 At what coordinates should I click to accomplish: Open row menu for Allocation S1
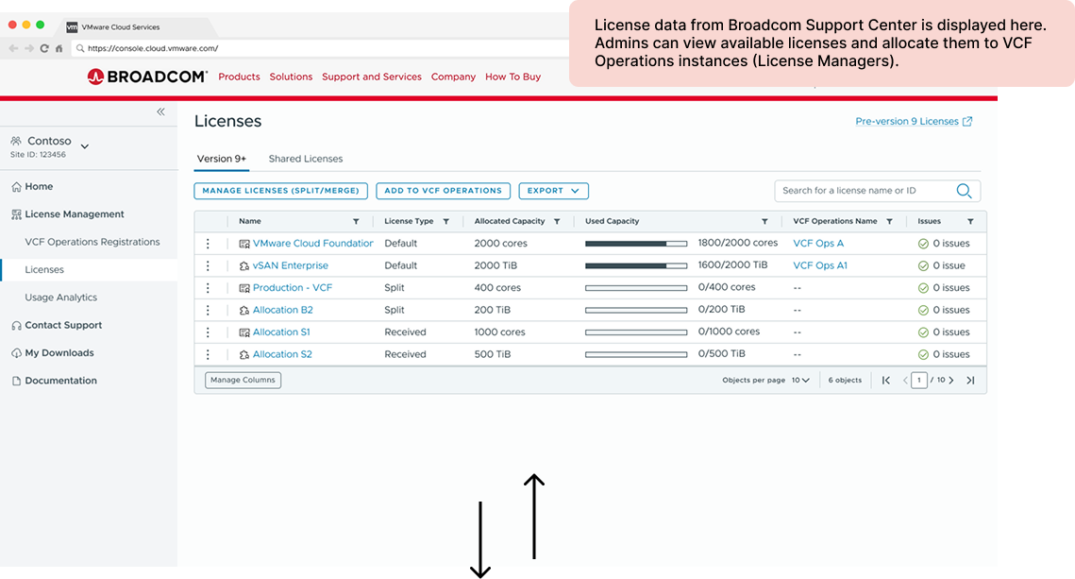pyautogui.click(x=208, y=332)
